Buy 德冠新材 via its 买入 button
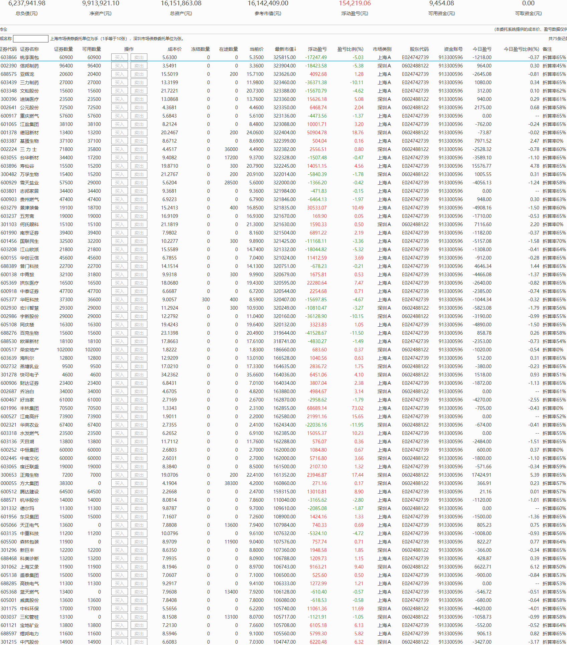Viewport: 567px width, 645px height. click(x=119, y=133)
